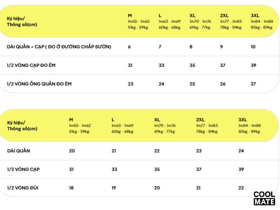280x210 pixels.
Task: Select the 3XL column header in top table
Action: (x=255, y=15)
